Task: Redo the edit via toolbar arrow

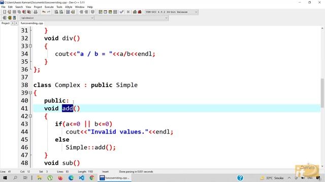Action: point(49,12)
